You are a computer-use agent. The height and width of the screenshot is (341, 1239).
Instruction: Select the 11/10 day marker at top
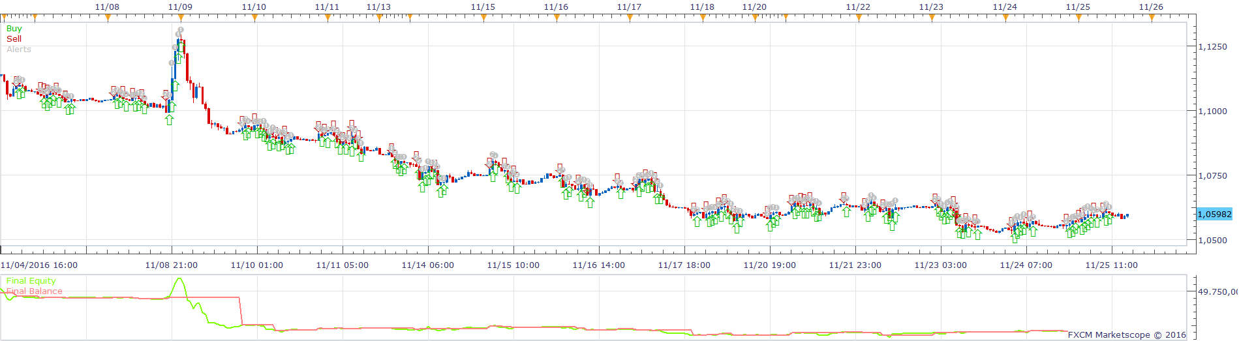tap(254, 7)
